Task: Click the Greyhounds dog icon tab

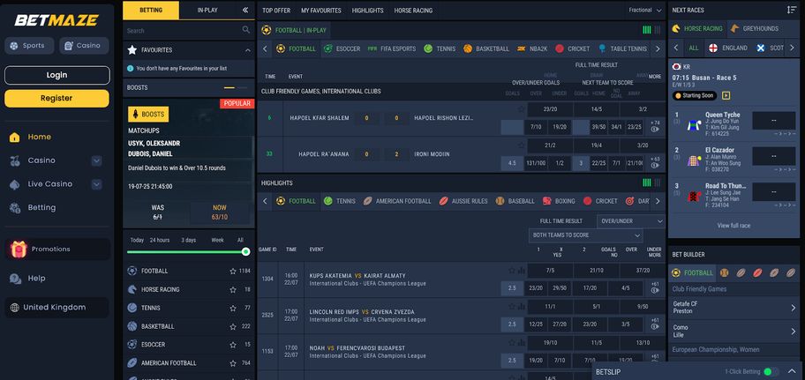Action: [x=735, y=29]
